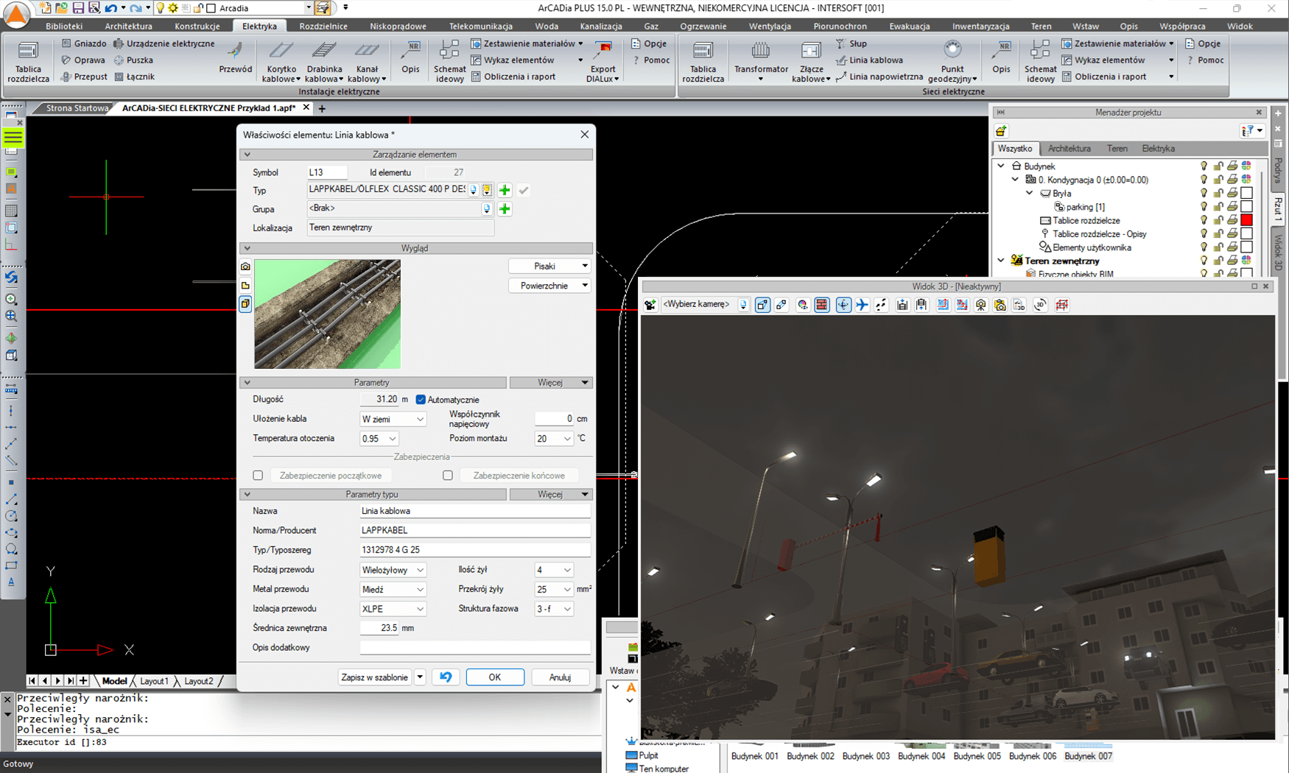Click the Symbol input field L13
This screenshot has height=773, width=1289.
coord(327,172)
